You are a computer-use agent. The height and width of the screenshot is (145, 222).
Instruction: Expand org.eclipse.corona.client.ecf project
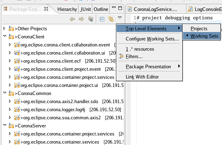(10, 61)
